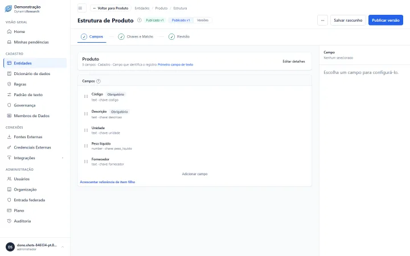Click Publicar versão button
Image resolution: width=410 pixels, height=256 pixels.
(386, 20)
